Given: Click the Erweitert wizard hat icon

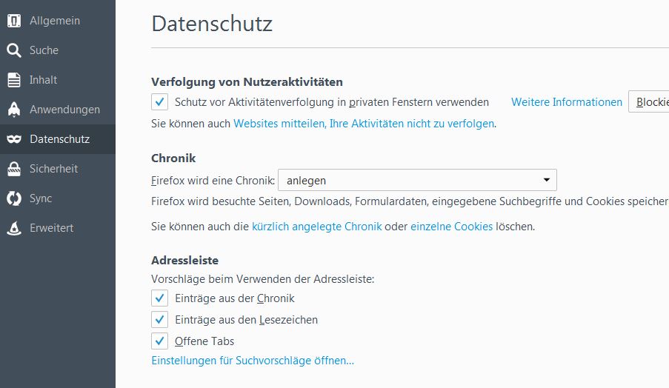Looking at the screenshot, I should [14, 228].
